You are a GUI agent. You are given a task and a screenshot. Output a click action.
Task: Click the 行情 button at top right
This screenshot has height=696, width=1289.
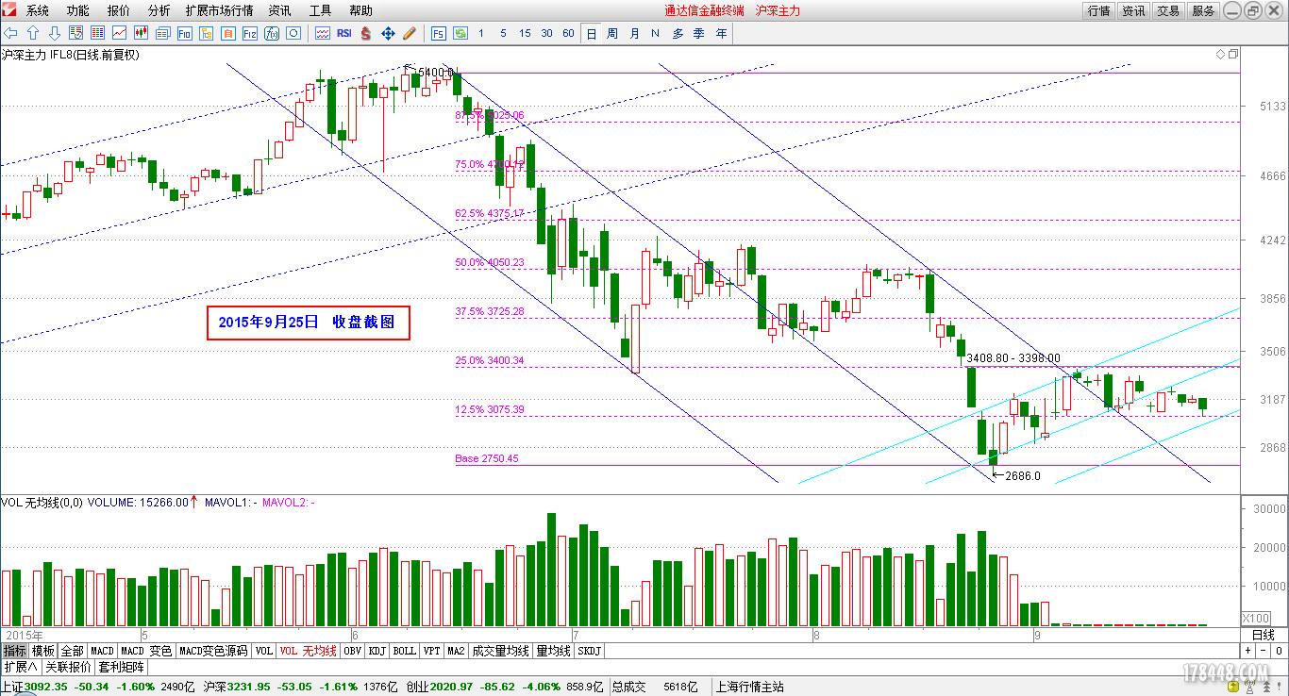tap(1098, 10)
